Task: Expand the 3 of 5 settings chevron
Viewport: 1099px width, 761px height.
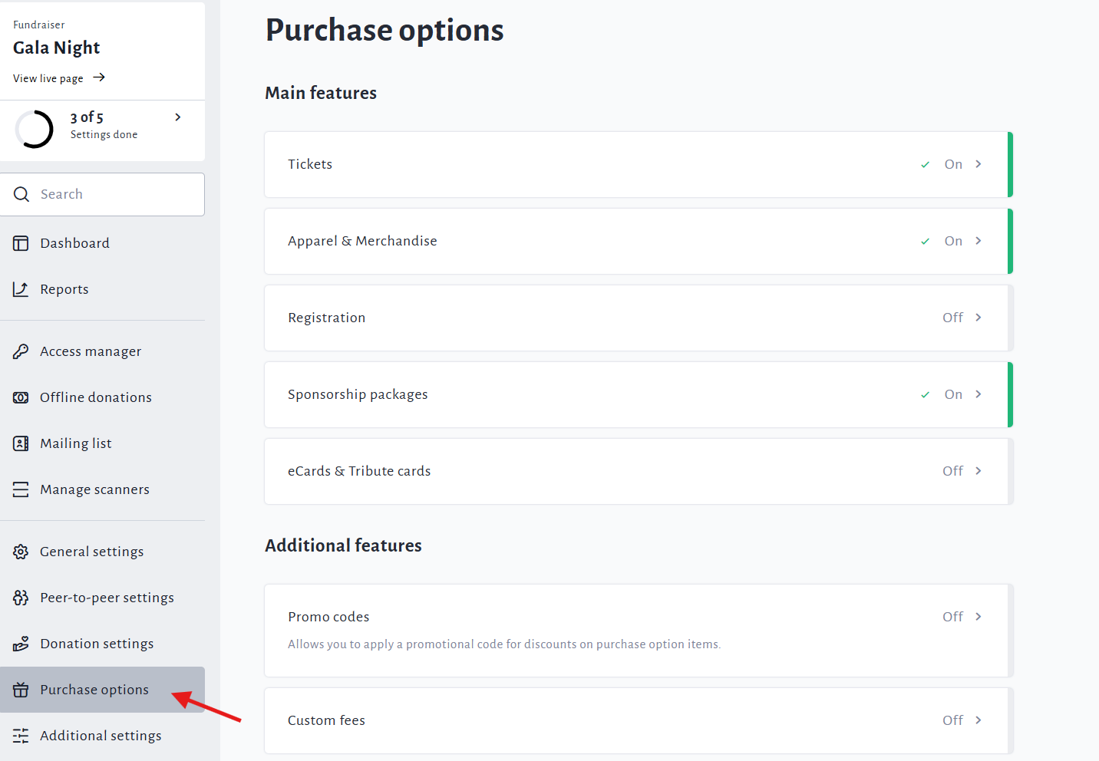Action: 178,117
